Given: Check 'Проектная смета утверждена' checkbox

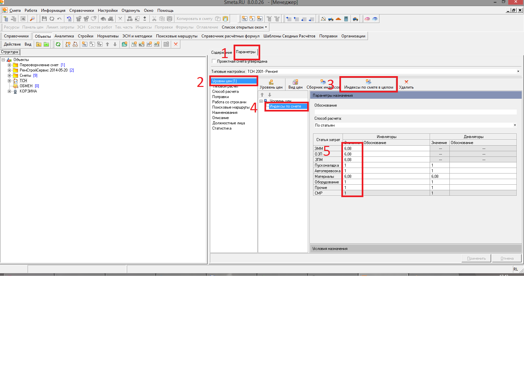Looking at the screenshot, I should [x=214, y=61].
